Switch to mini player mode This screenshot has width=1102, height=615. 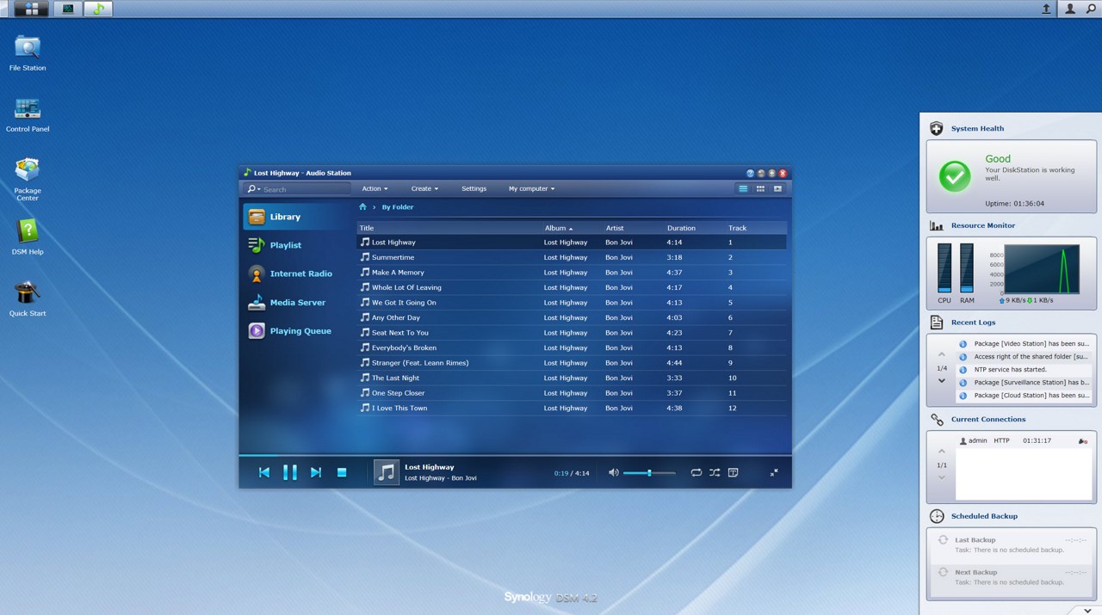[x=774, y=472]
